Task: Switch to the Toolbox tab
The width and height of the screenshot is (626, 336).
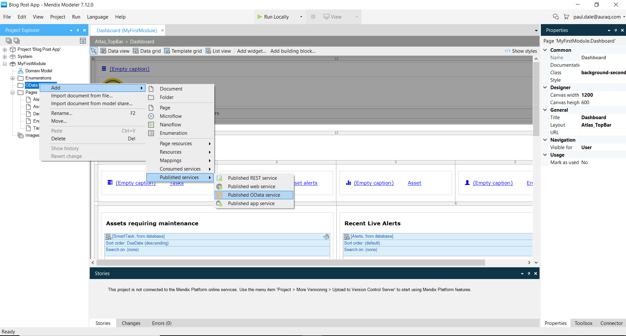Action: 583,323
